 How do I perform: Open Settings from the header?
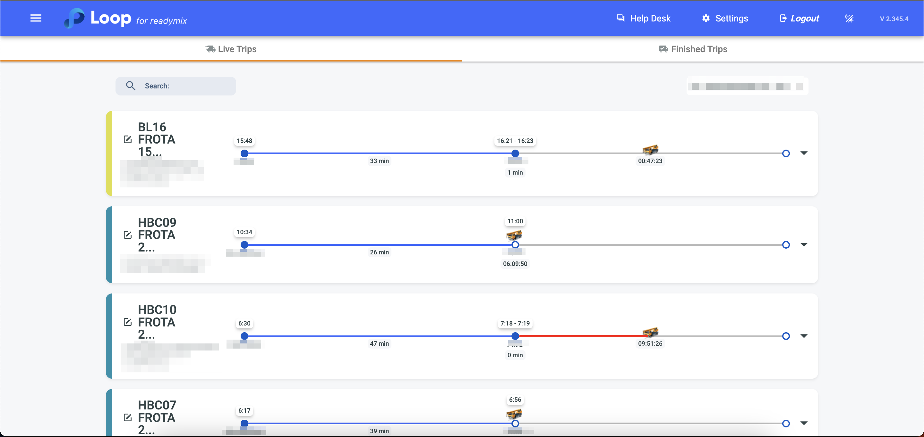tap(725, 18)
